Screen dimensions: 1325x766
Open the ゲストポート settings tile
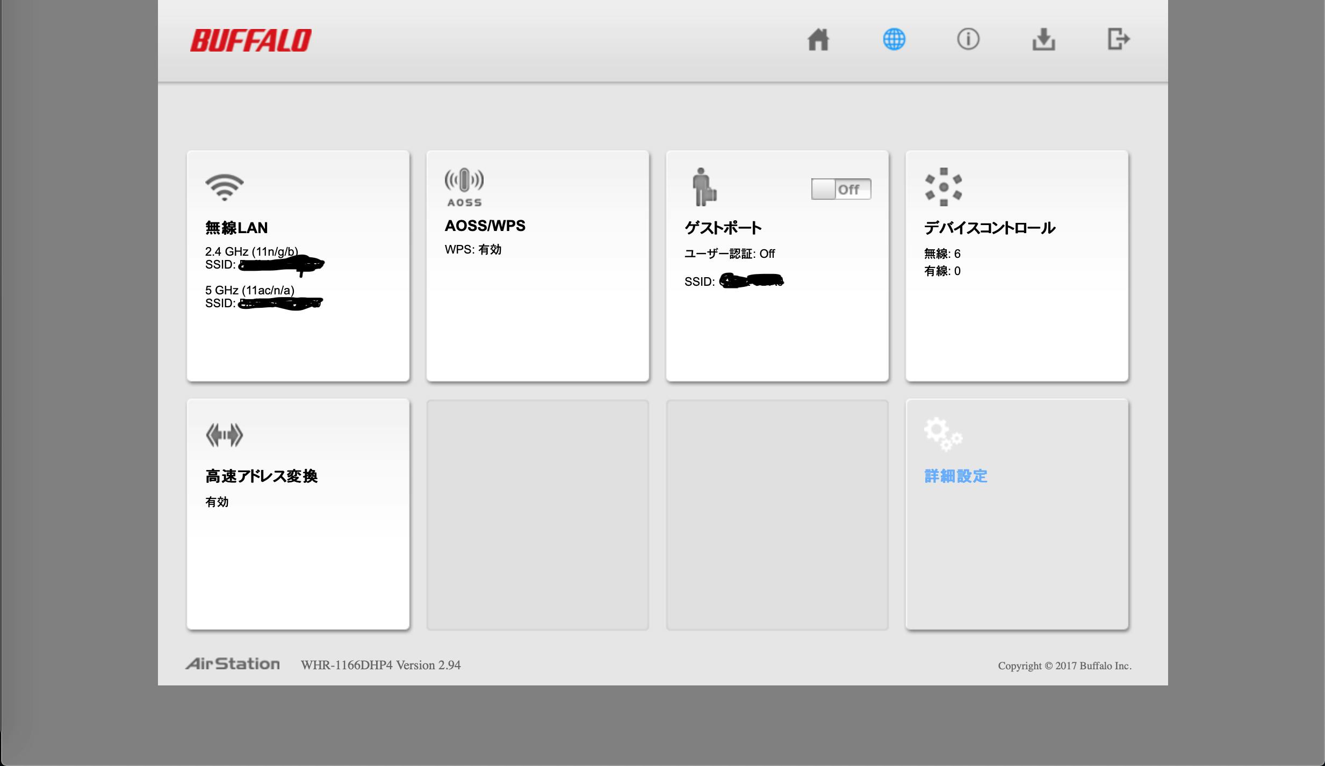[777, 322]
